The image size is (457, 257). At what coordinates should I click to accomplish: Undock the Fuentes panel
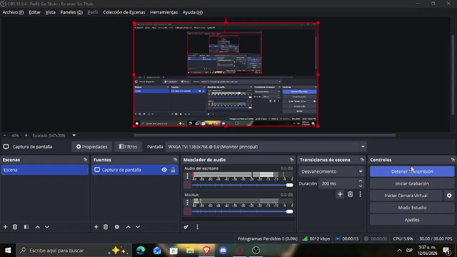tap(175, 160)
